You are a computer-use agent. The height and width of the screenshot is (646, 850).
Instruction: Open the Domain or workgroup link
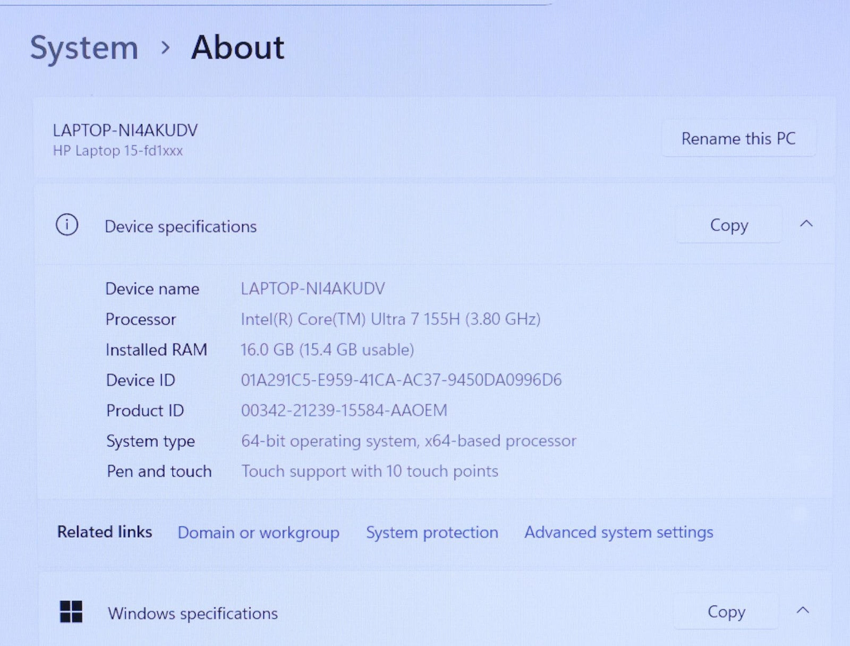pyautogui.click(x=258, y=532)
